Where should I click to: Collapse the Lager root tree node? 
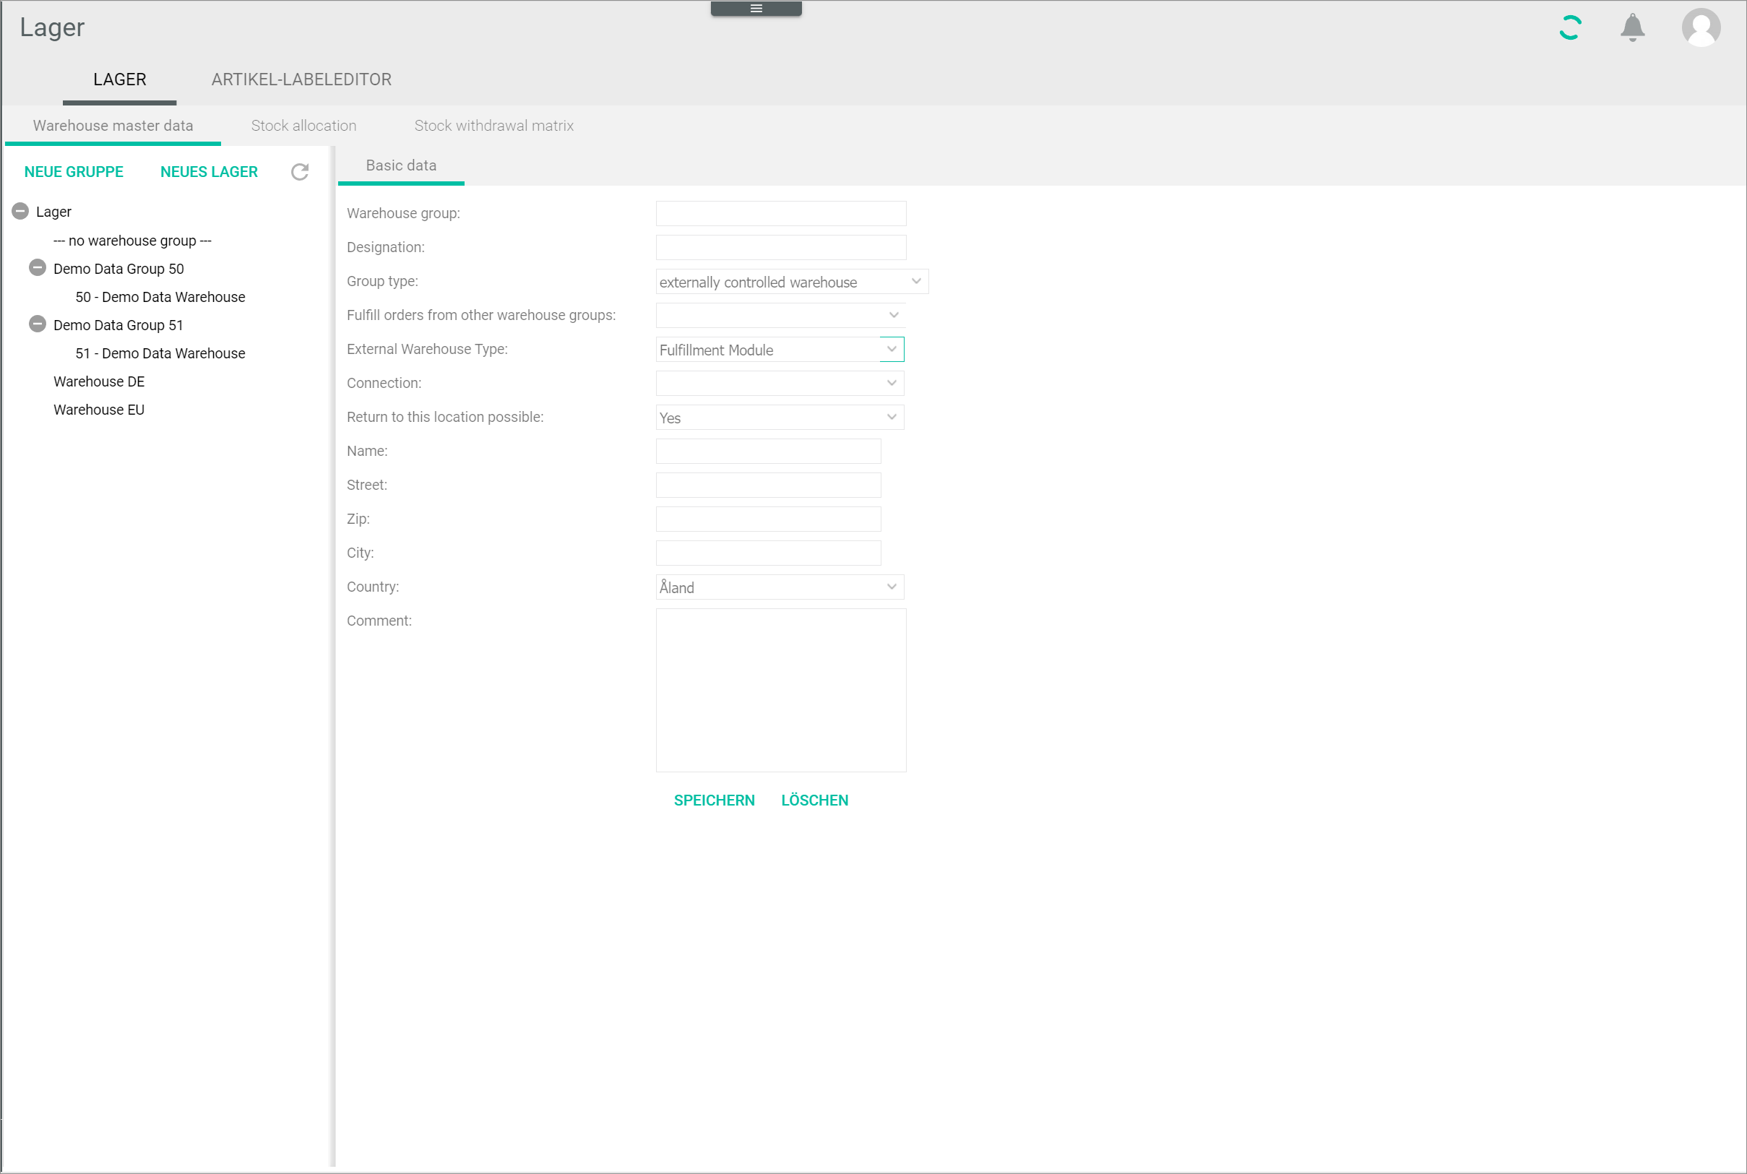click(20, 212)
